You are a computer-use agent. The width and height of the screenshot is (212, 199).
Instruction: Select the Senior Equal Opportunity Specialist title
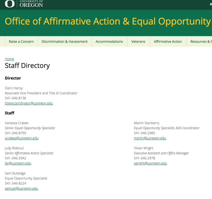30,128
